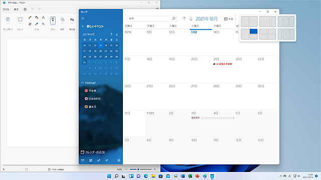Click 新しいイベント to create event
The width and height of the screenshot is (321, 180).
(x=95, y=26)
